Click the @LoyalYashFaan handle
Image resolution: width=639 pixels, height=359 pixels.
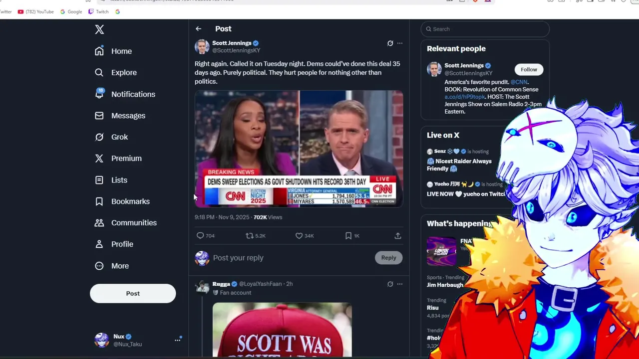[260, 284]
